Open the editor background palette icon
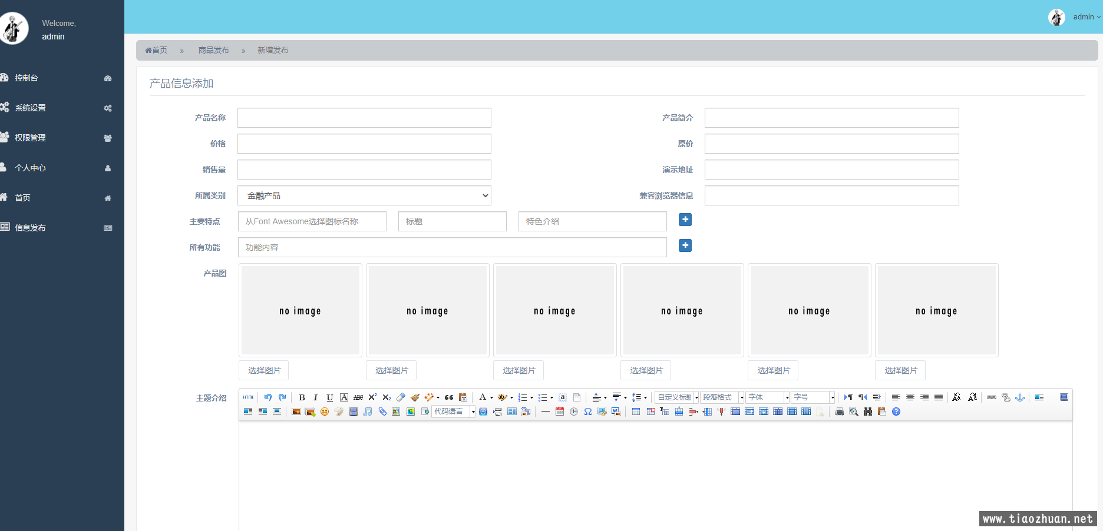Image resolution: width=1103 pixels, height=531 pixels. click(x=339, y=411)
